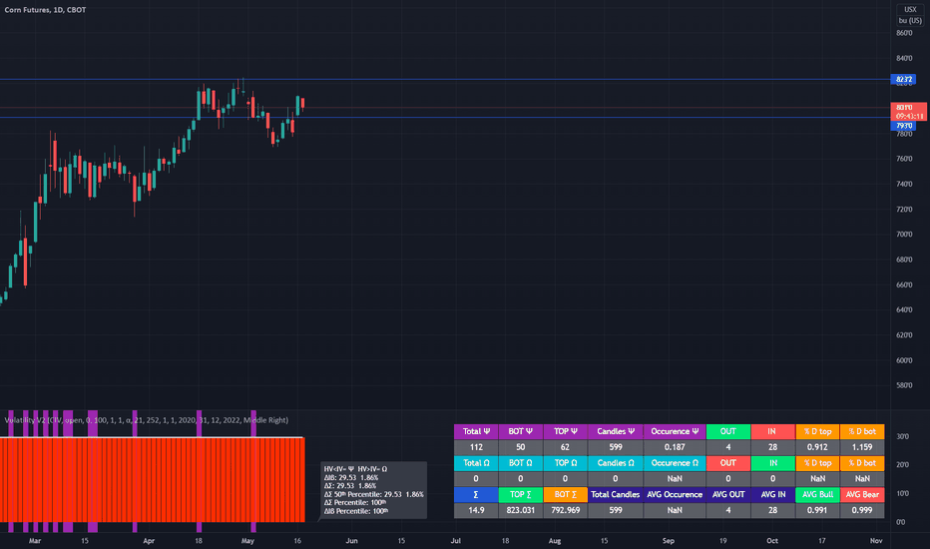930x549 pixels.
Task: Click the orange BOT Σ header cell
Action: point(565,494)
